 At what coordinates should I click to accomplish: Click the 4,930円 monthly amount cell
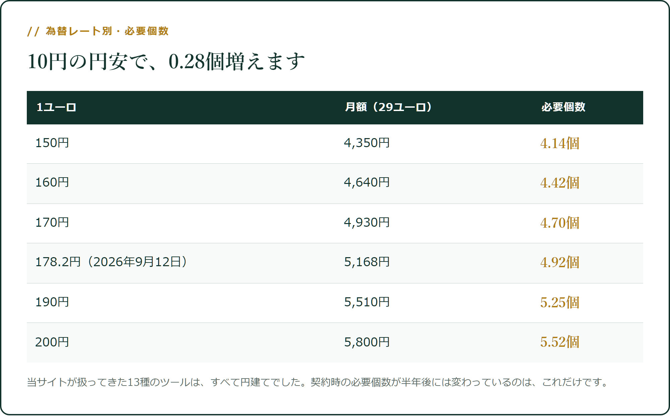(367, 222)
